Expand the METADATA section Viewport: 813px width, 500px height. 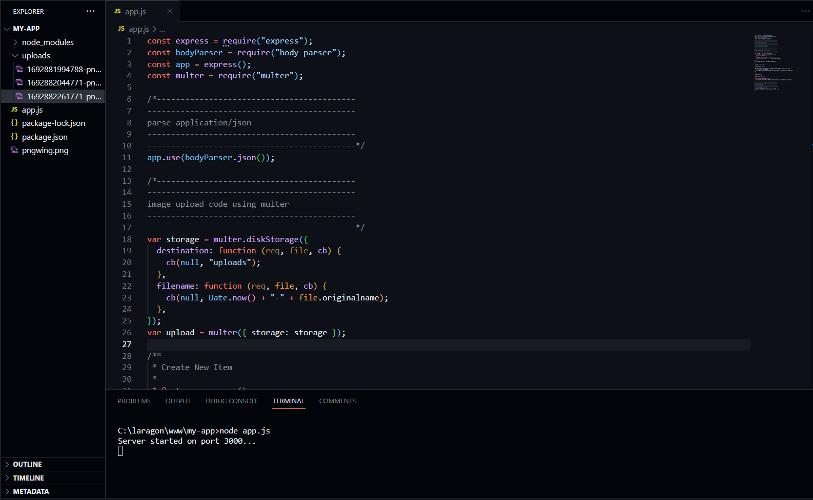[7, 491]
